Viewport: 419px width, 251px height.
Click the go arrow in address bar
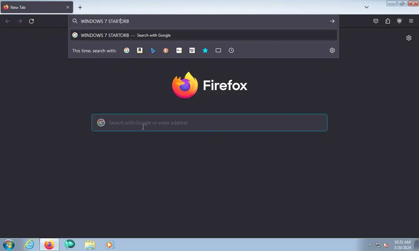332,21
